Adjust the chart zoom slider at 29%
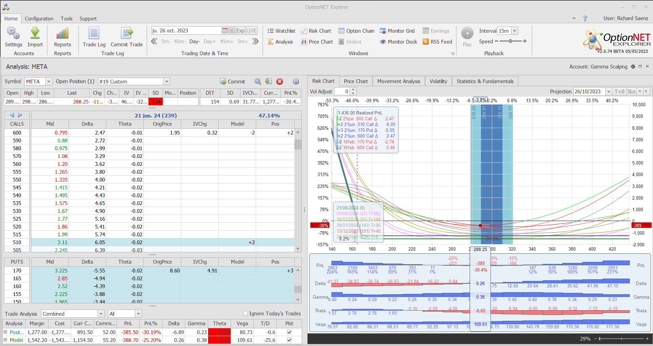 pos(622,339)
